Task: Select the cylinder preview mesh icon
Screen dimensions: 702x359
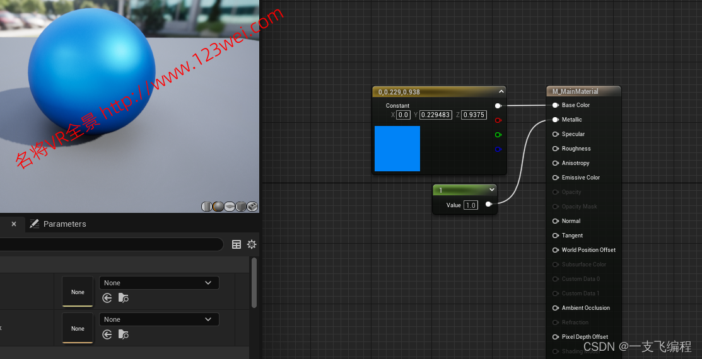Action: (206, 207)
